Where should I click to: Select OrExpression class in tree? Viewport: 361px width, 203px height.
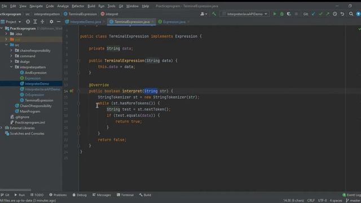tap(34, 95)
